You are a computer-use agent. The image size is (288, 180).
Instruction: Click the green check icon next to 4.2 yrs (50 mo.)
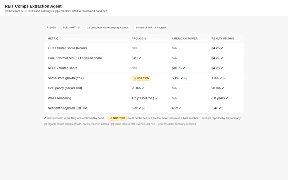[x=157, y=98]
